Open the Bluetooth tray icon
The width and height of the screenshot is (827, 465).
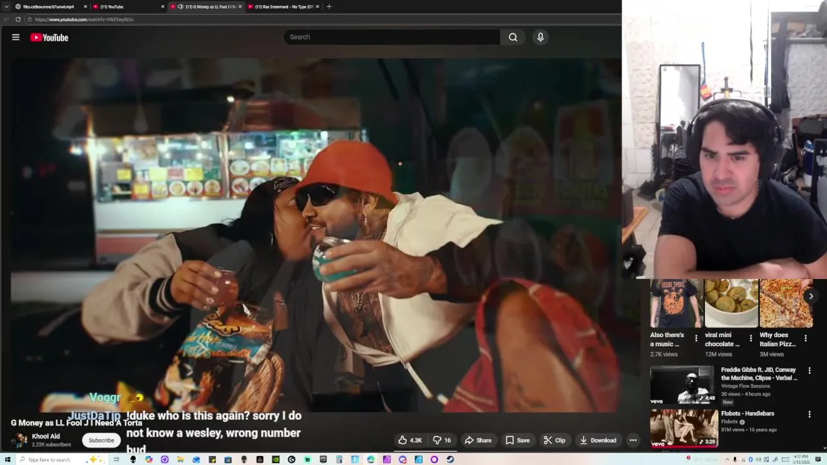click(x=751, y=459)
